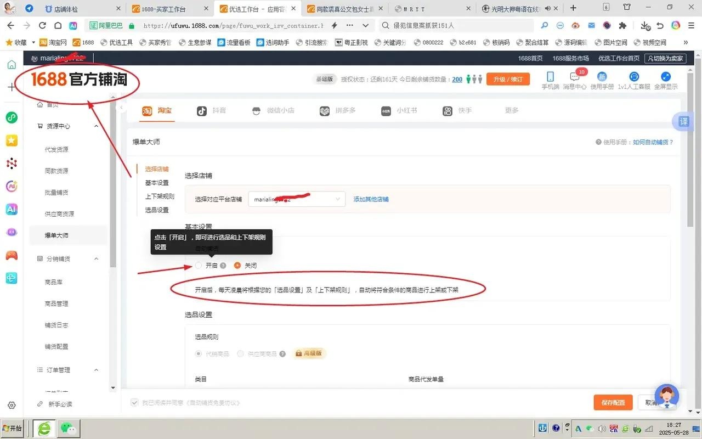702x439 pixels.
Task: Click the orange 升级/续订 button
Action: point(508,79)
